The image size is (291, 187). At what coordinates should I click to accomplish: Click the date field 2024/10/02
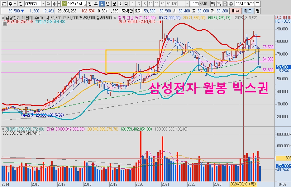tap(245, 4)
